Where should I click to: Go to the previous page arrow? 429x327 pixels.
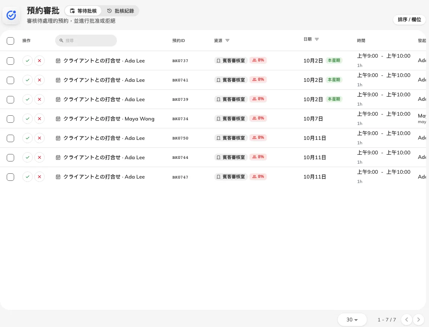point(407,320)
